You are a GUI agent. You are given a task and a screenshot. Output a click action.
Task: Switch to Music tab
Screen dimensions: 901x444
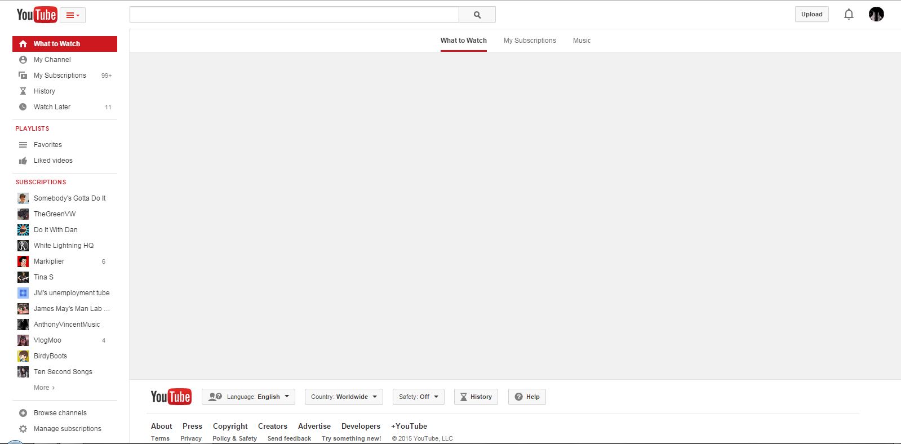click(582, 41)
